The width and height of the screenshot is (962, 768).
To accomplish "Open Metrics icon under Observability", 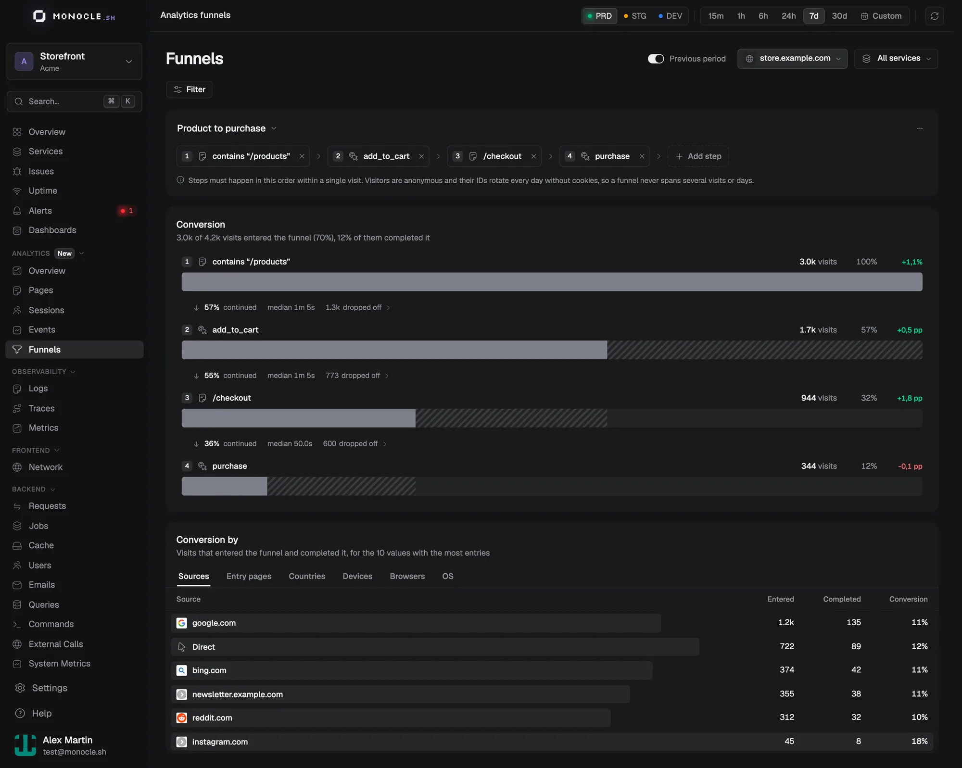I will [x=17, y=428].
